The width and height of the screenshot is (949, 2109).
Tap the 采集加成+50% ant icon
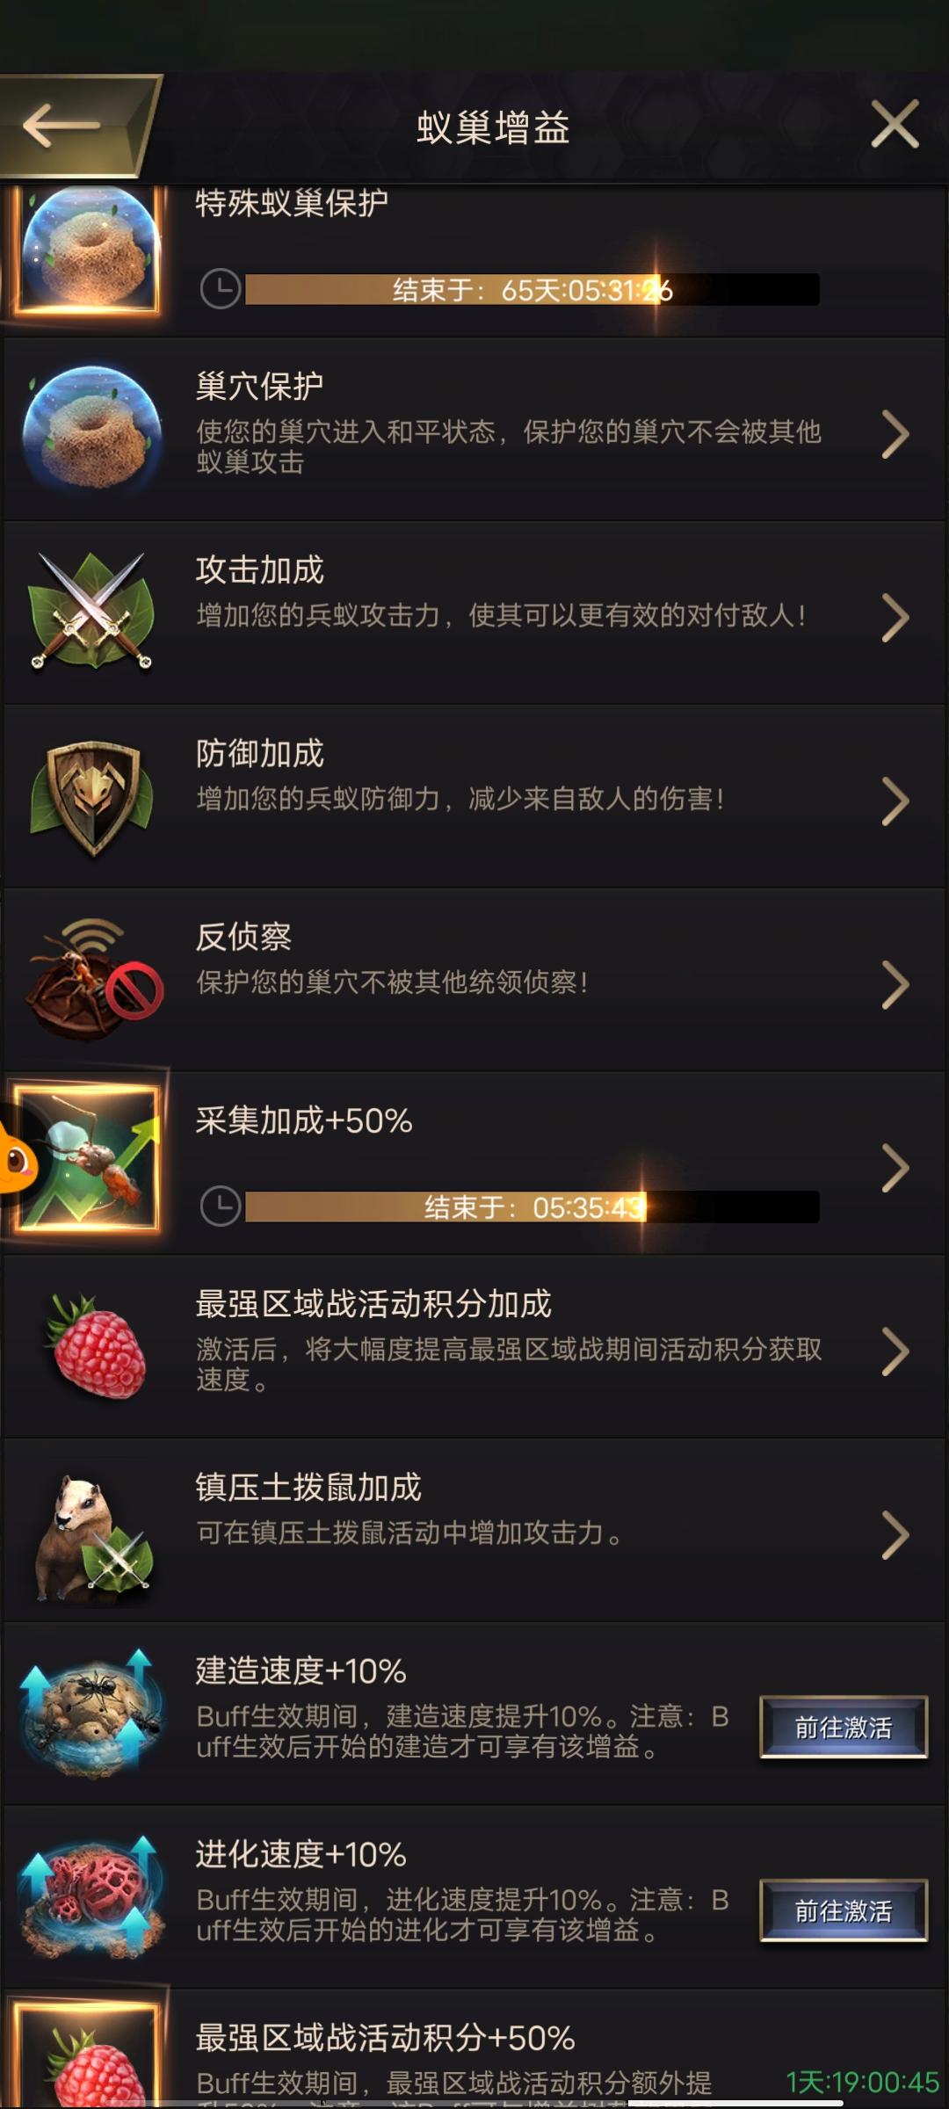[x=88, y=1159]
